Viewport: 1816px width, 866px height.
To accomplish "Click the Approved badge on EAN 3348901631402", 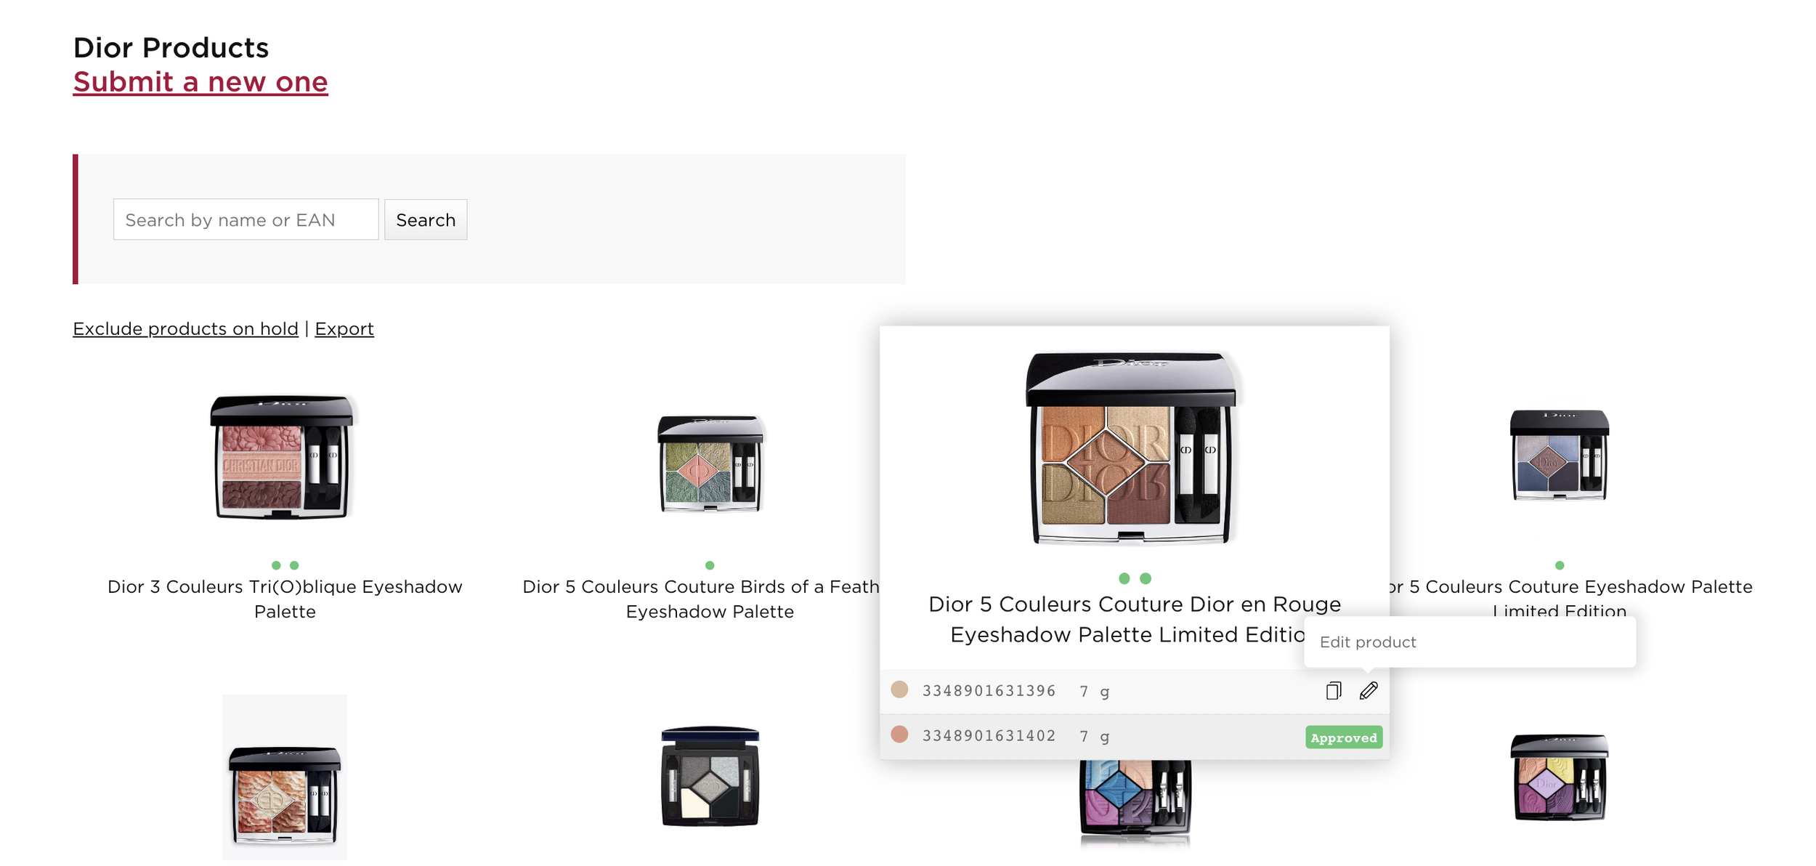I will click(x=1343, y=737).
